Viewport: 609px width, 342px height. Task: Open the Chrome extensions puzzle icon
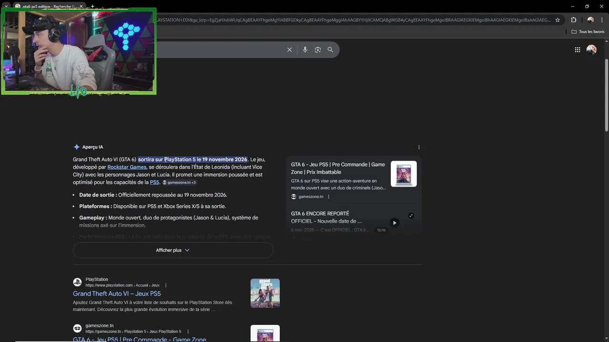(573, 20)
